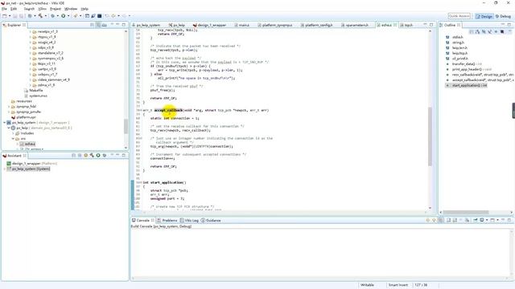The width and height of the screenshot is (515, 289).
Task: Collapse the ps_lwip application node
Action: 9,128
